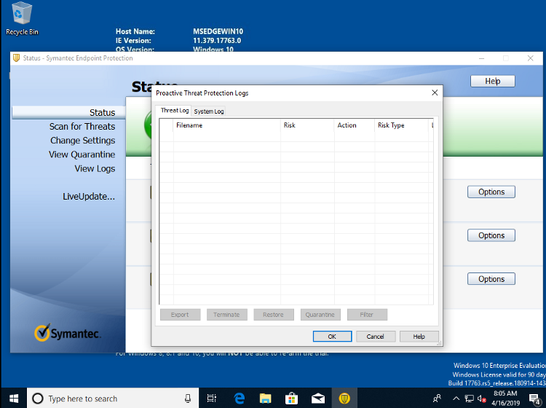
Task: Click the middle Options button
Action: pos(491,235)
